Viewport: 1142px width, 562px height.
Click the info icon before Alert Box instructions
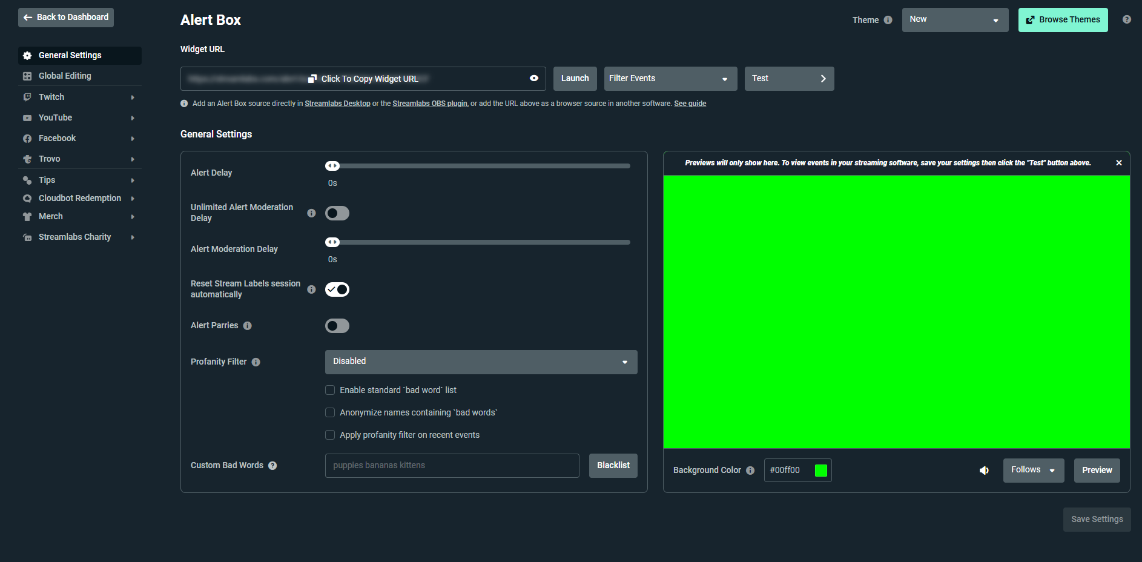click(184, 104)
